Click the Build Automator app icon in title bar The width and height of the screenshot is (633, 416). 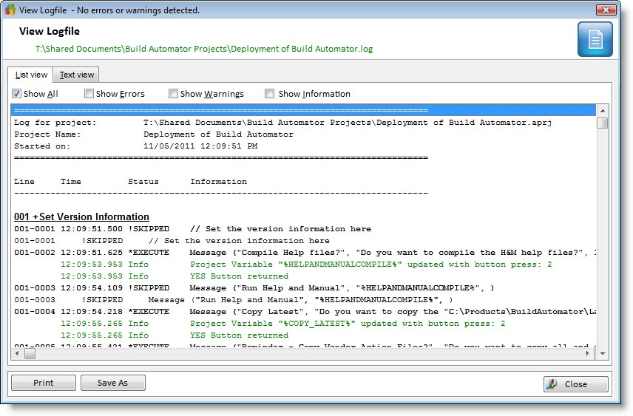tap(10, 10)
